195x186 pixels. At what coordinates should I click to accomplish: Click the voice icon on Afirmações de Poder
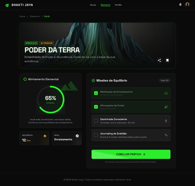pyautogui.click(x=166, y=107)
